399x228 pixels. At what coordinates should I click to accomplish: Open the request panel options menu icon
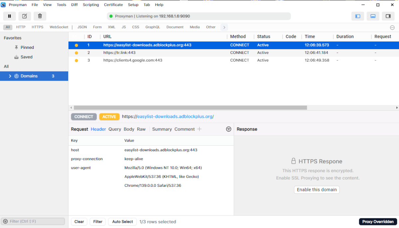pos(228,129)
